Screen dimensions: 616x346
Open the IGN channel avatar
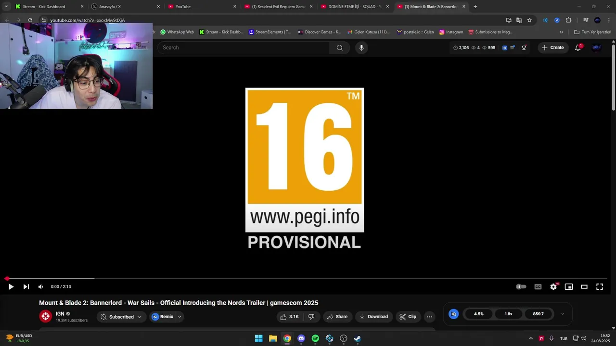point(46,316)
